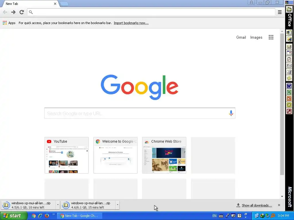This screenshot has height=220, width=294.
Task: Open the Apps shortcut in bookmarks bar
Action: 9,23
